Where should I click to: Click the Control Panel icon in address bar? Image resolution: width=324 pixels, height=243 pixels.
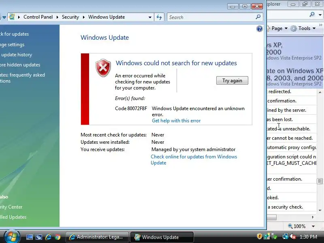click(12, 17)
